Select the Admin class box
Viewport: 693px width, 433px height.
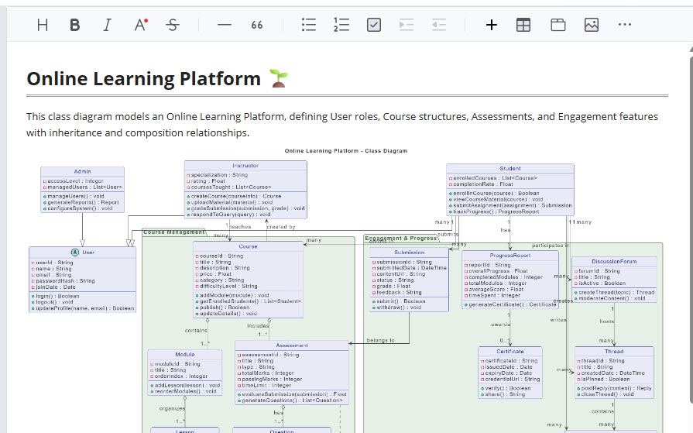[82, 189]
